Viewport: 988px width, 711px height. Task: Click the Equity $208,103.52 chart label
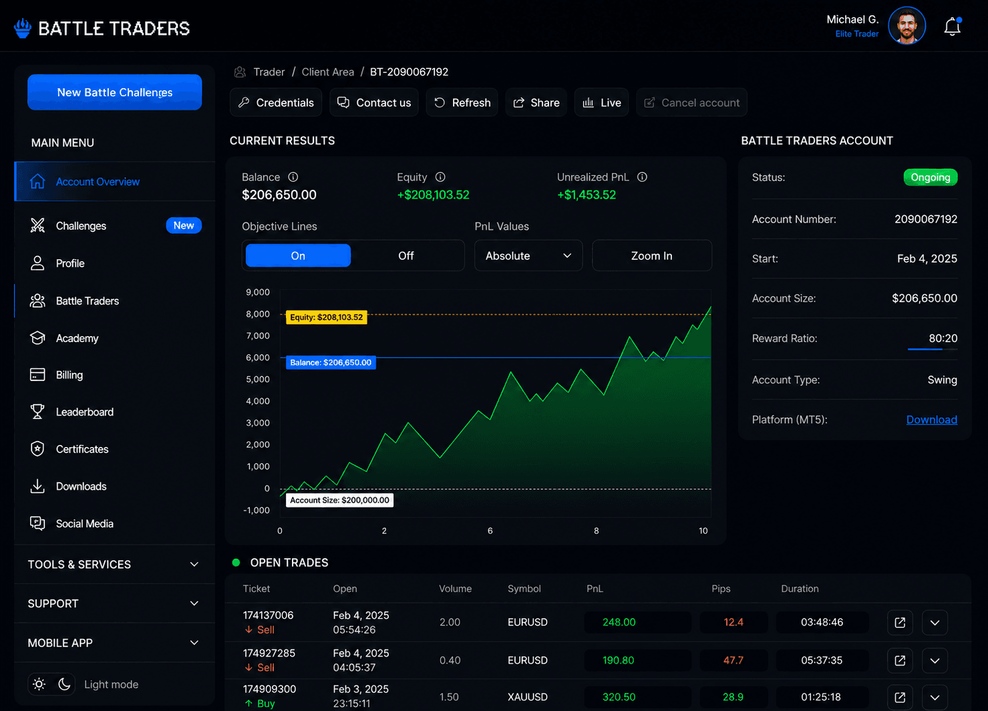pos(327,317)
